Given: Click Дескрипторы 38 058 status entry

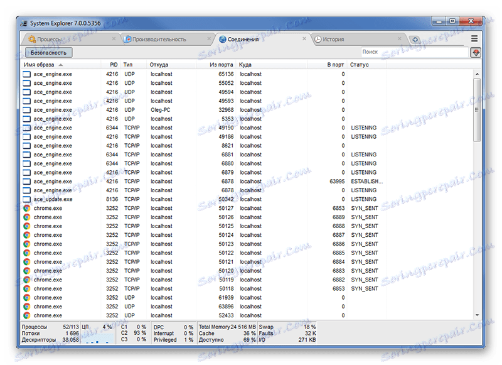Looking at the screenshot, I should coord(50,340).
